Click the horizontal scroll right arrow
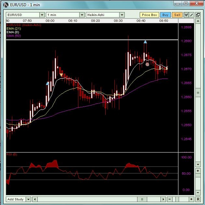This screenshot has width=205, height=205. 163,199
